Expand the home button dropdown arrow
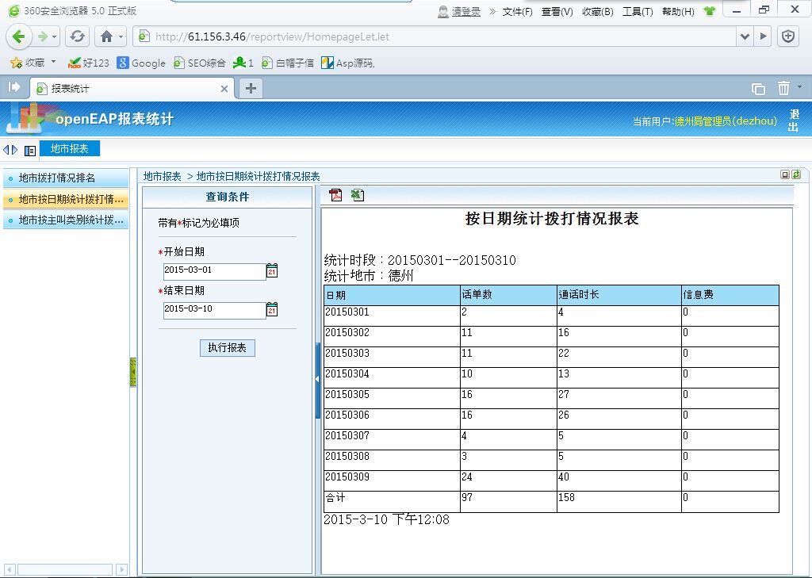The image size is (812, 578). tap(121, 36)
